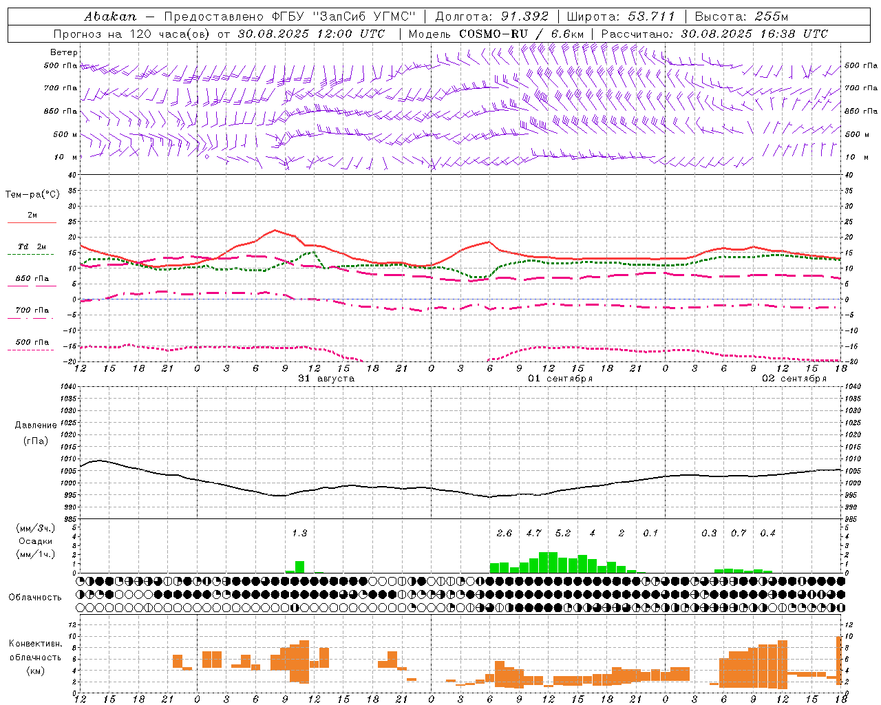Viewport: 881px width, 705px height.
Task: Click the Конвективн. convective cloud label
Action: 36,644
